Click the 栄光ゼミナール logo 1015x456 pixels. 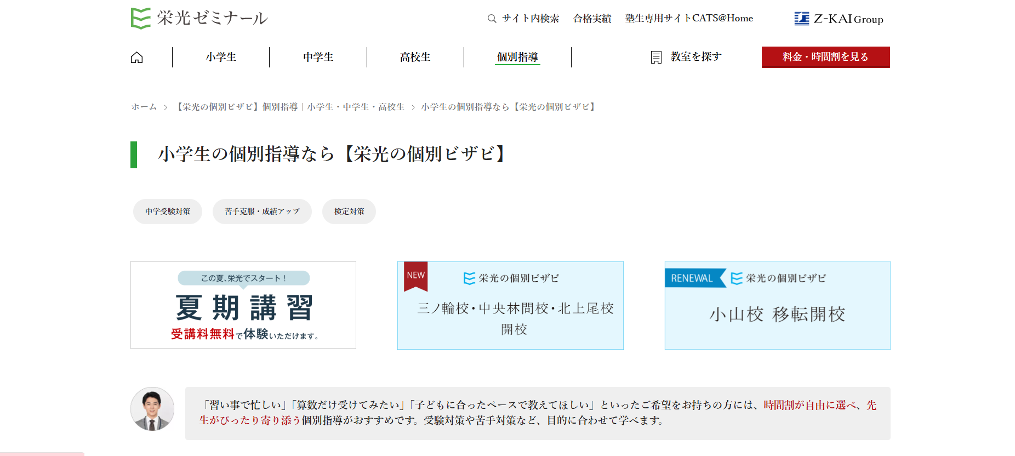199,18
